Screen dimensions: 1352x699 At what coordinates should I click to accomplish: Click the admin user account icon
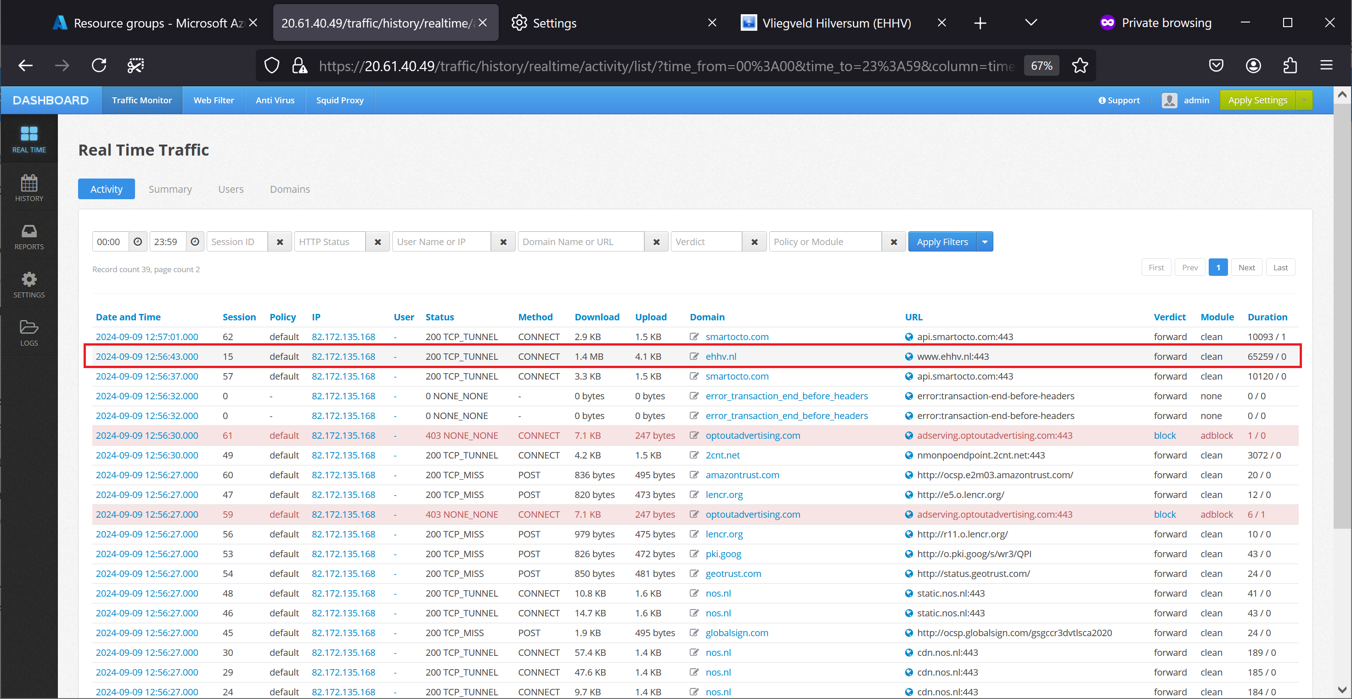pos(1169,99)
